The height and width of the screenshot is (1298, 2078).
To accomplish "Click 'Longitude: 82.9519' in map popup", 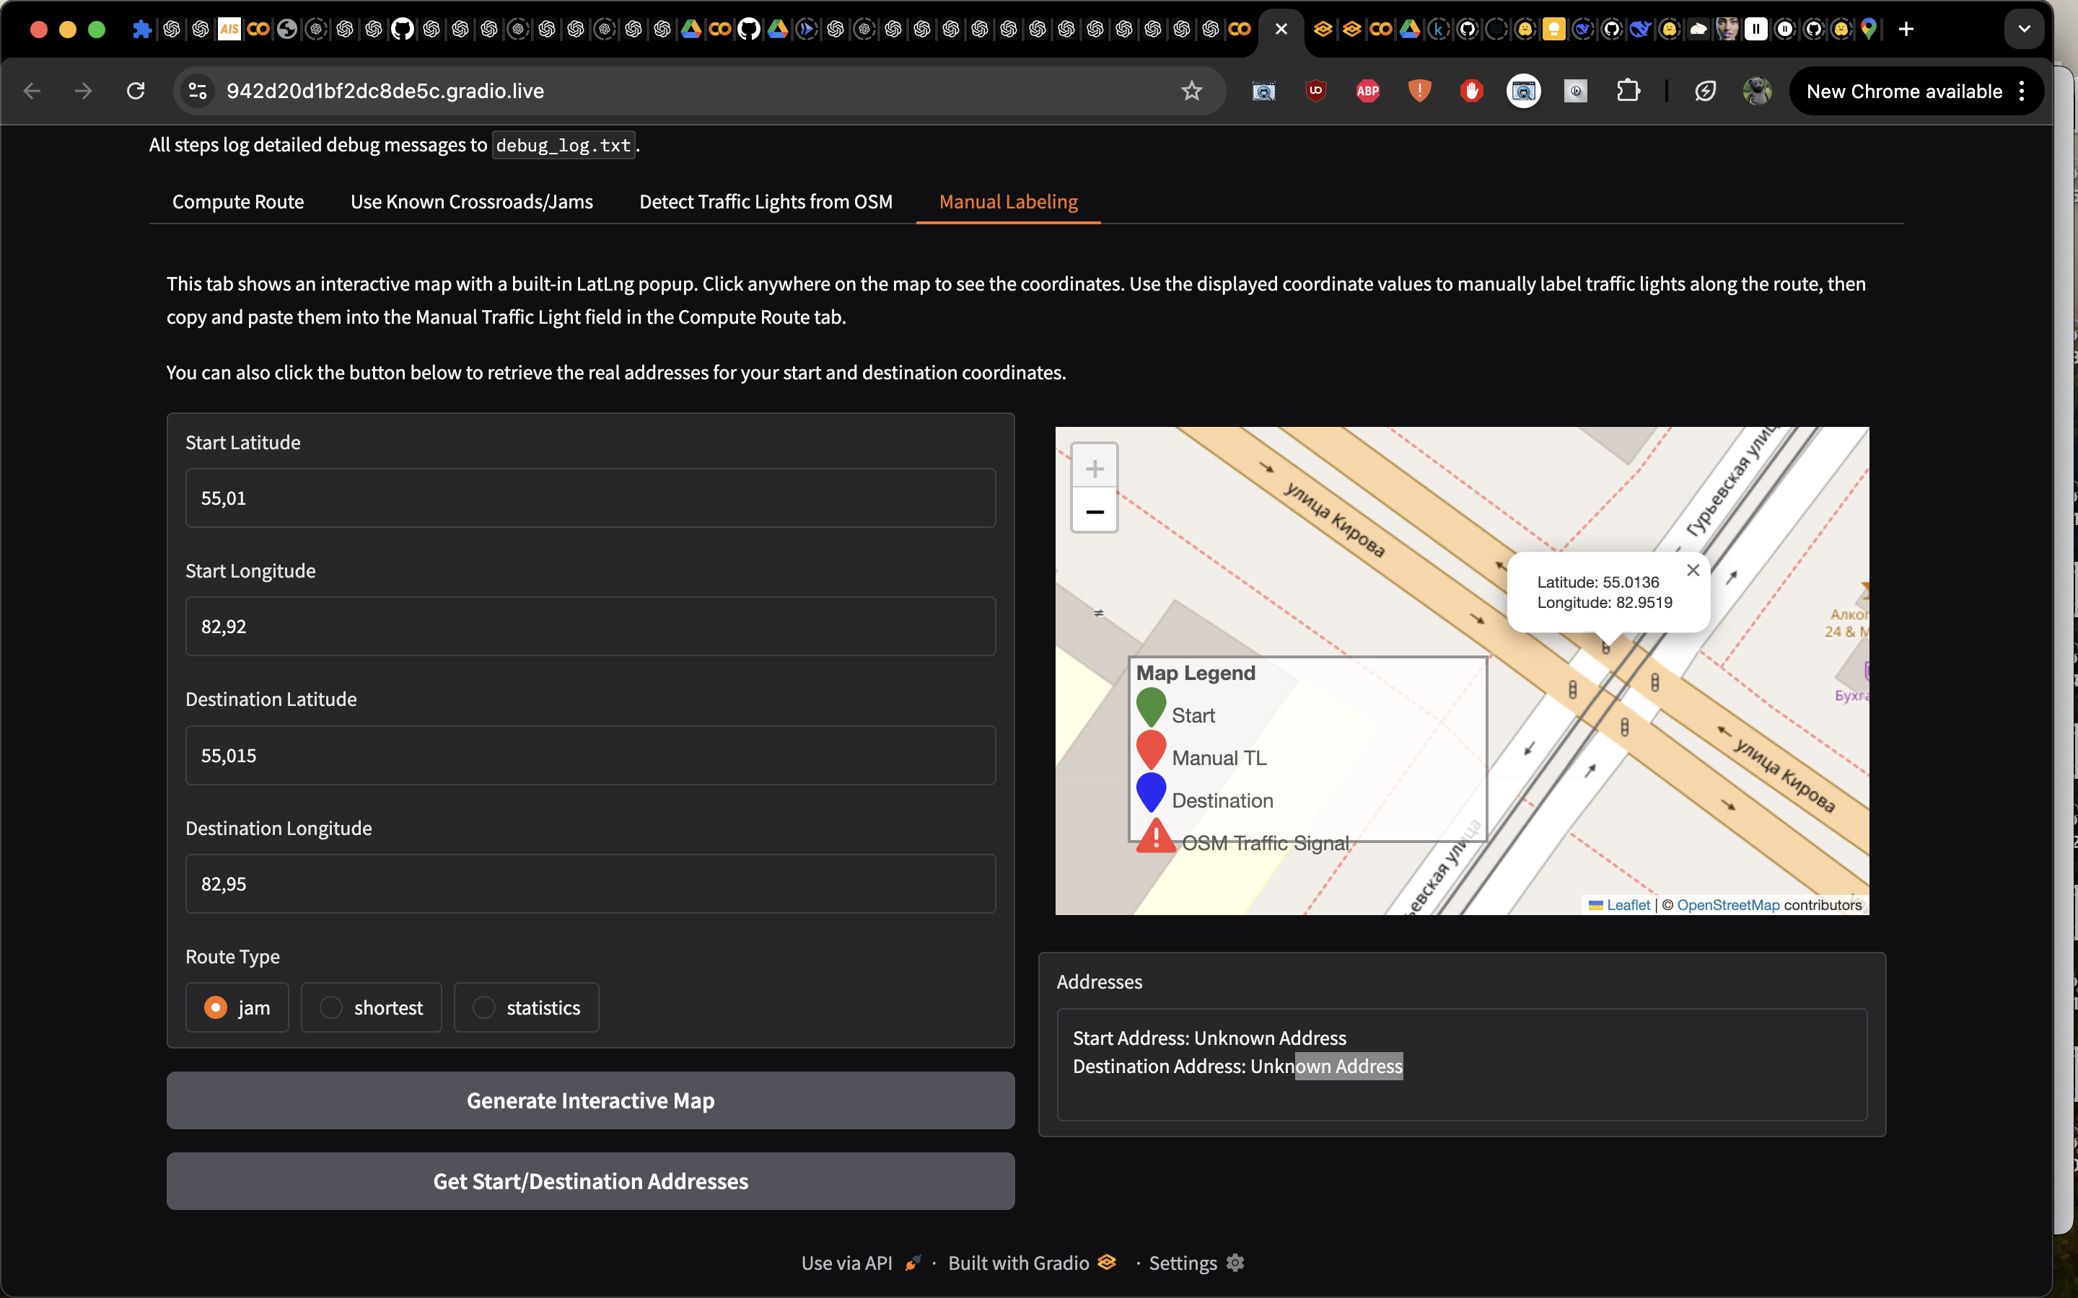I will tap(1605, 603).
